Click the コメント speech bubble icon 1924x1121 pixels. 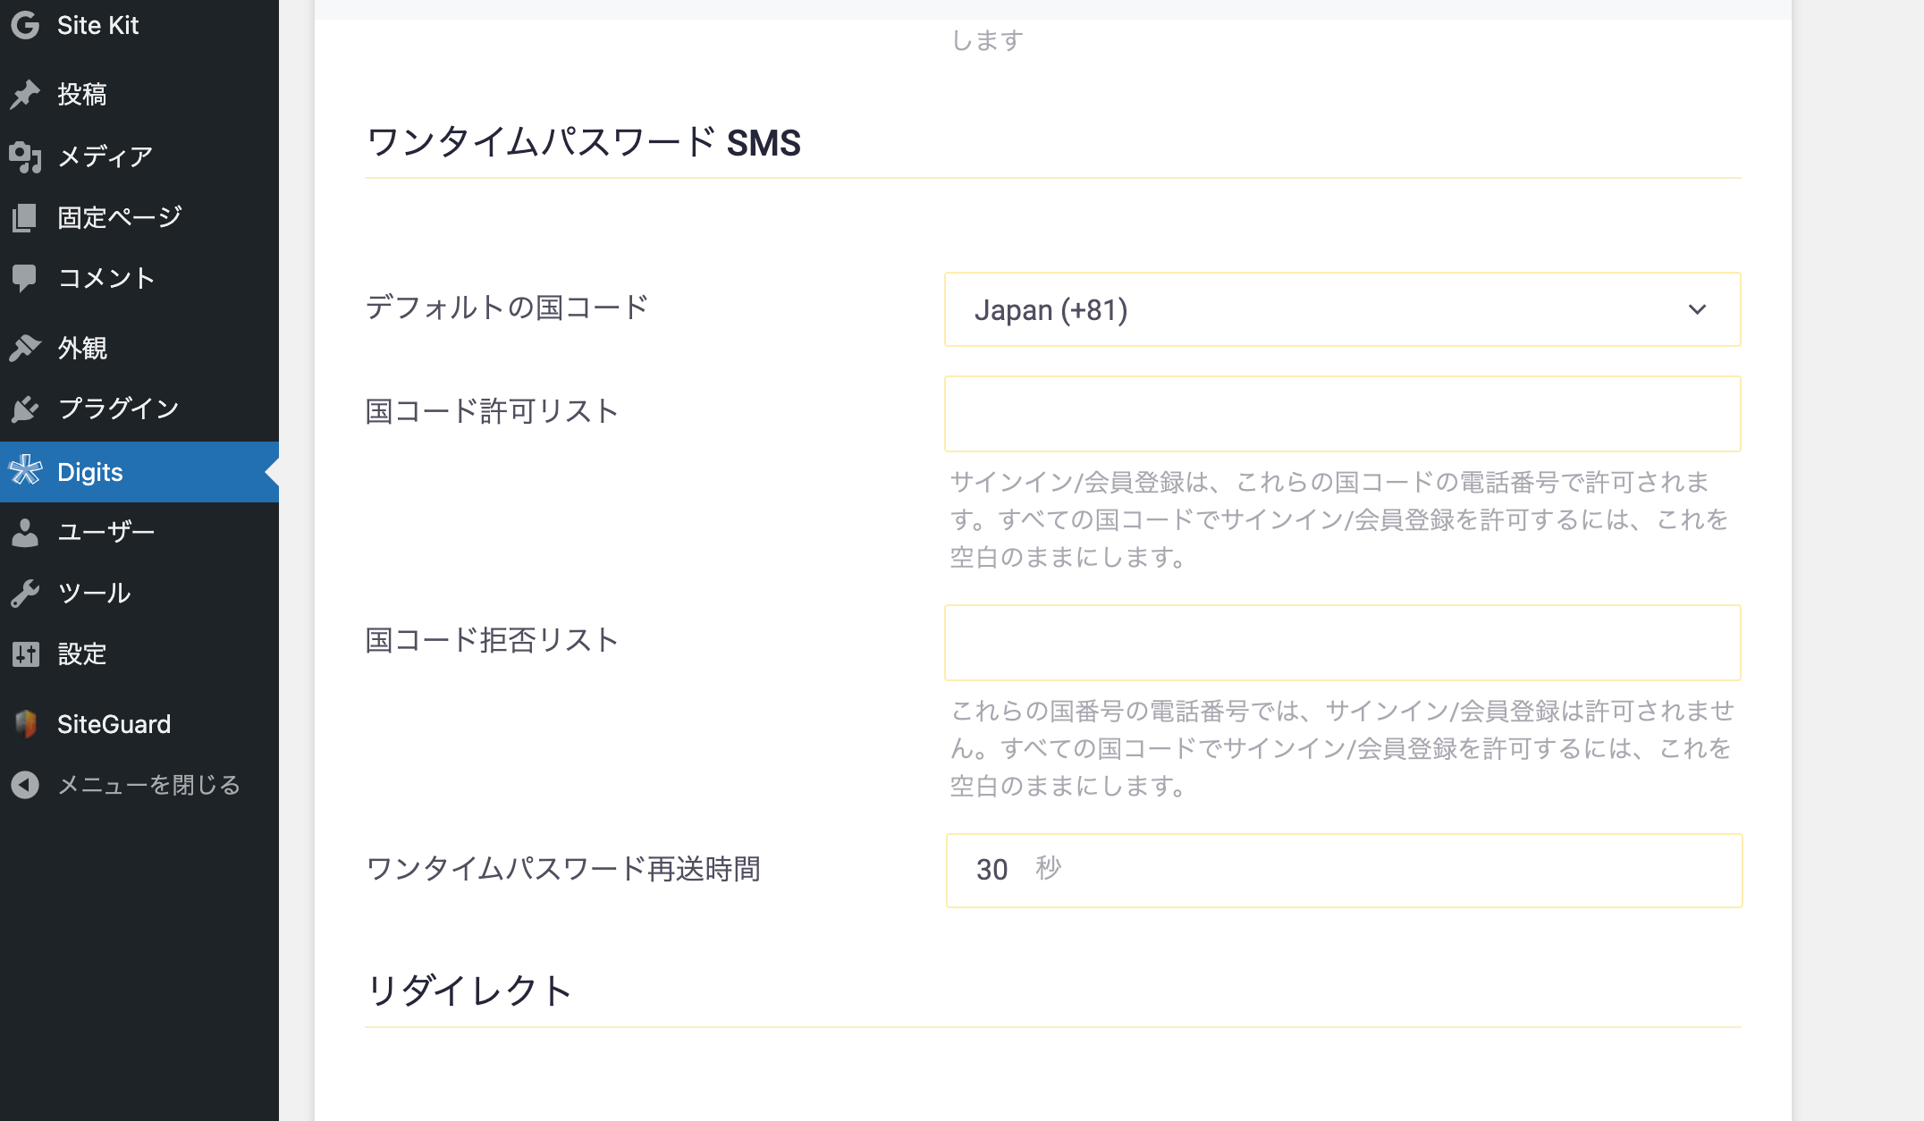pos(25,278)
